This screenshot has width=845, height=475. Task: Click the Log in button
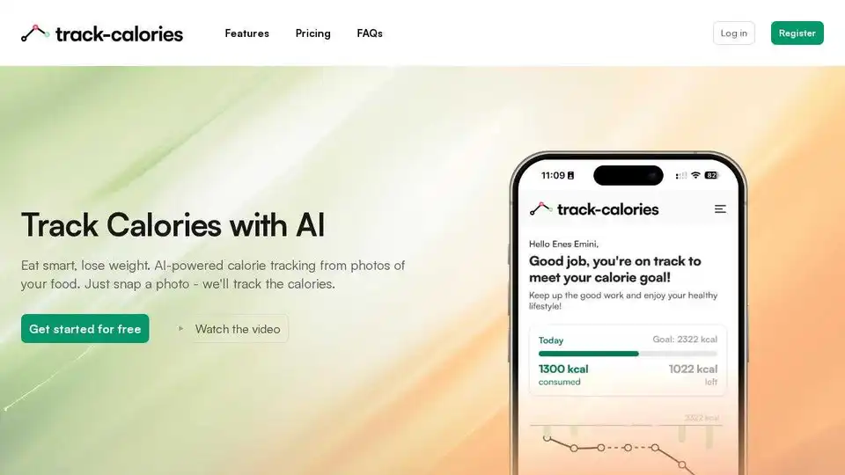(734, 33)
